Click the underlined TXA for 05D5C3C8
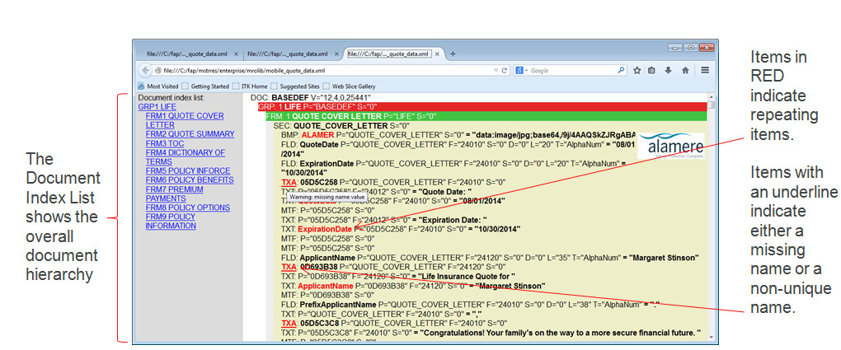Image resolution: width=841 pixels, height=350 pixels. coord(289,323)
